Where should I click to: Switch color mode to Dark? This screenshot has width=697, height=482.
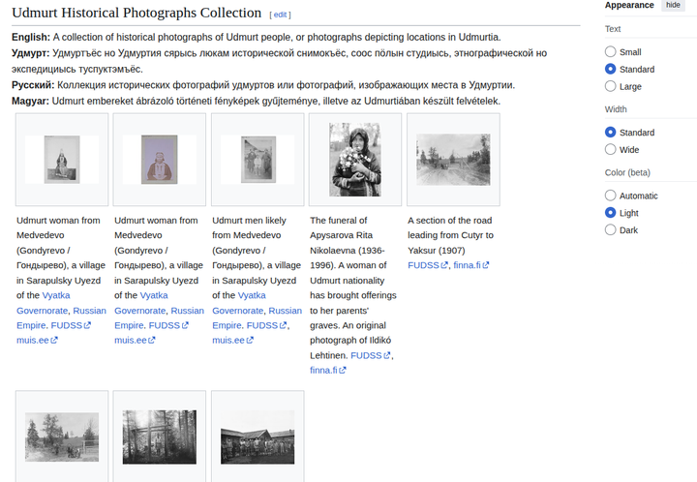click(x=610, y=230)
